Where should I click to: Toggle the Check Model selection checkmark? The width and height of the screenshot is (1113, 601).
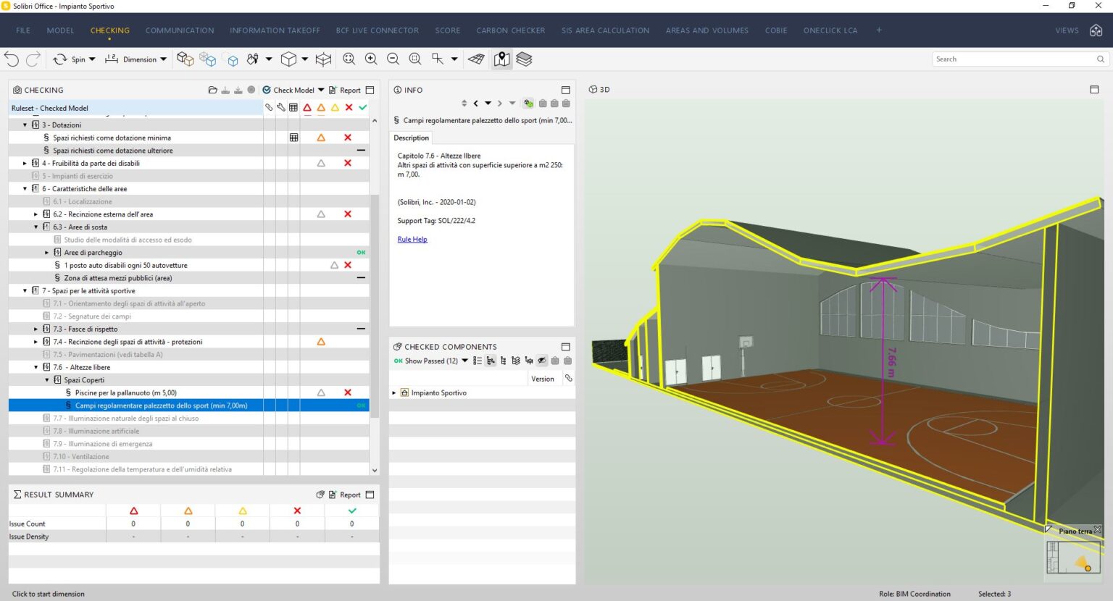tap(268, 90)
